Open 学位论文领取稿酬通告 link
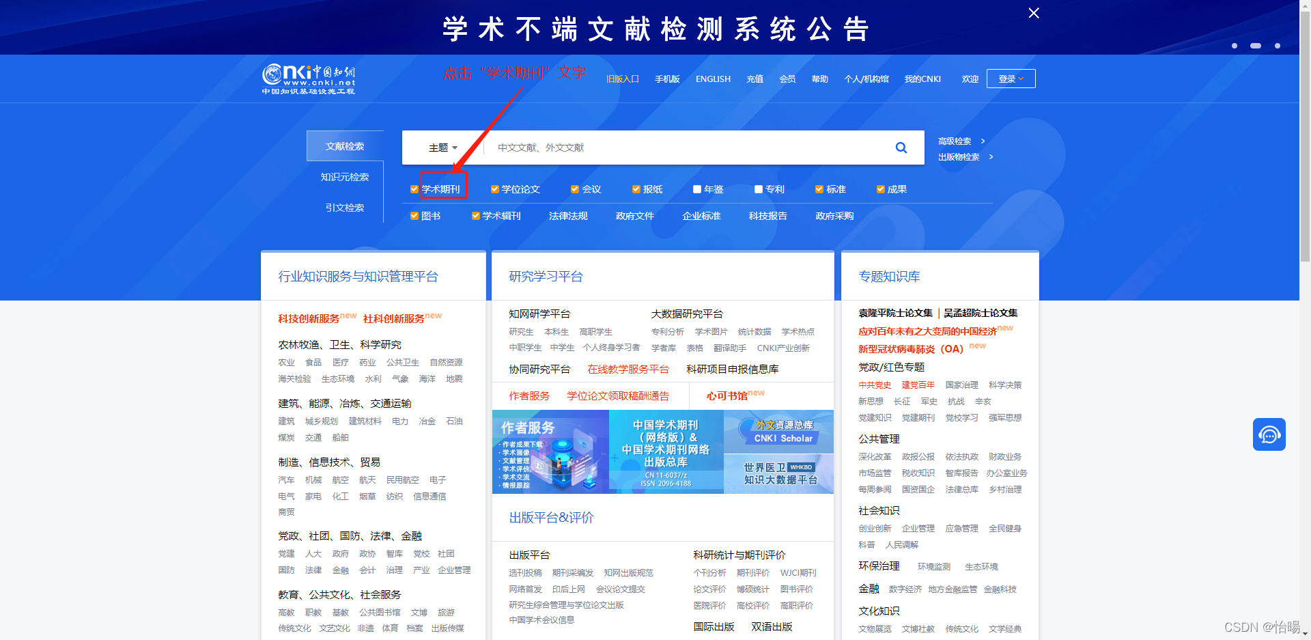1311x640 pixels. click(618, 396)
